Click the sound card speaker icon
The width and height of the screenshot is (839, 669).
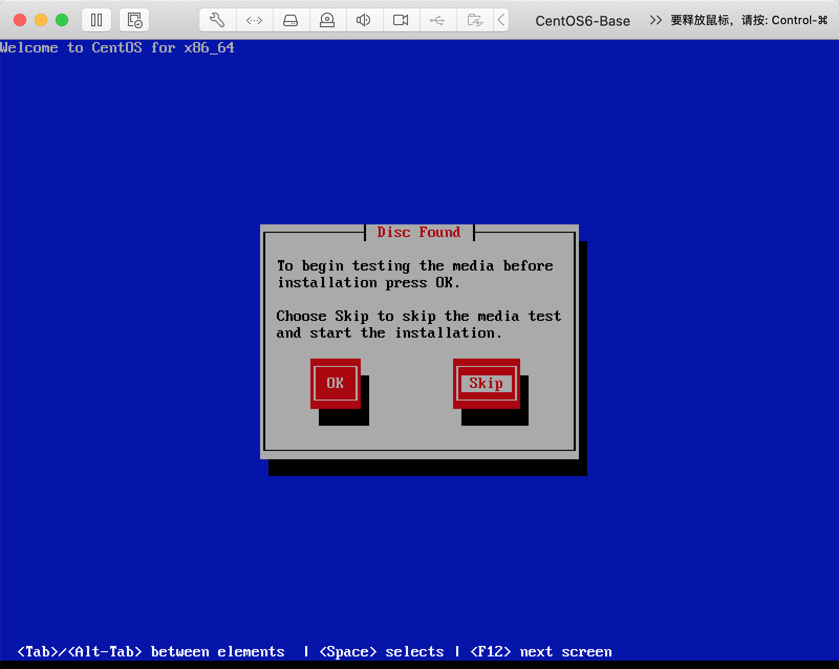coord(363,20)
